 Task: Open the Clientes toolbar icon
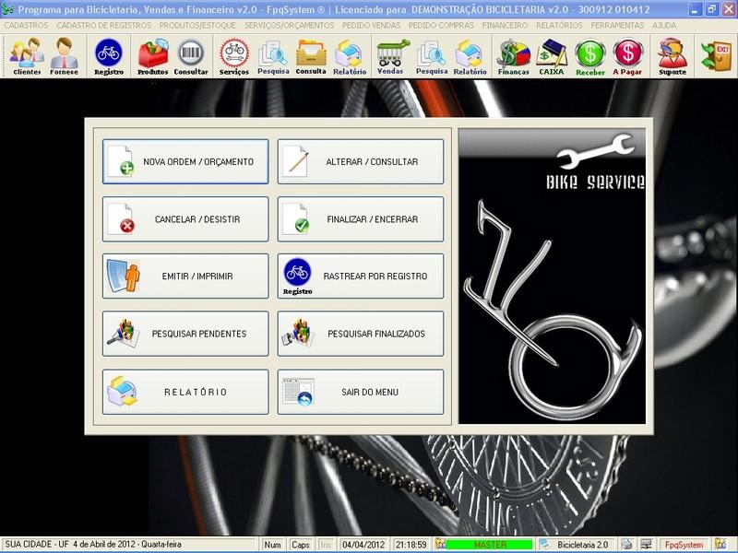point(27,57)
